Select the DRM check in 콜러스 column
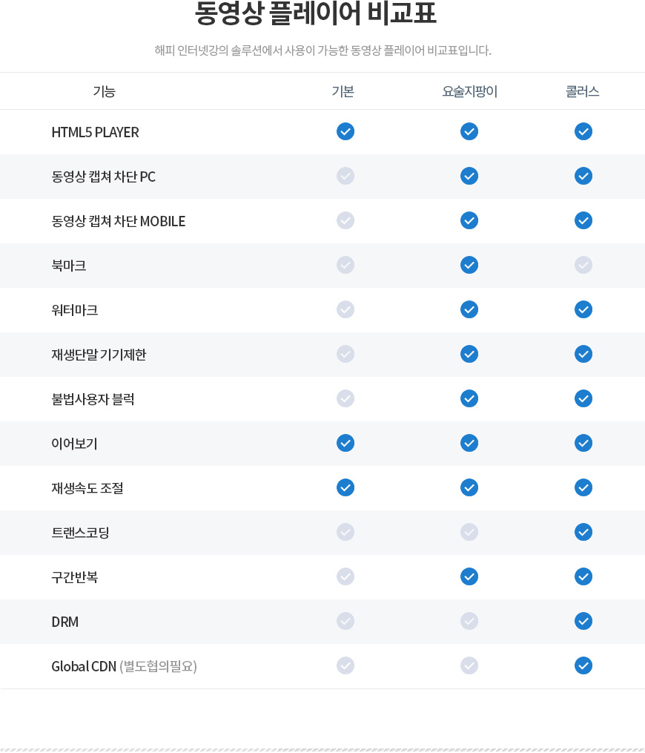 click(583, 622)
